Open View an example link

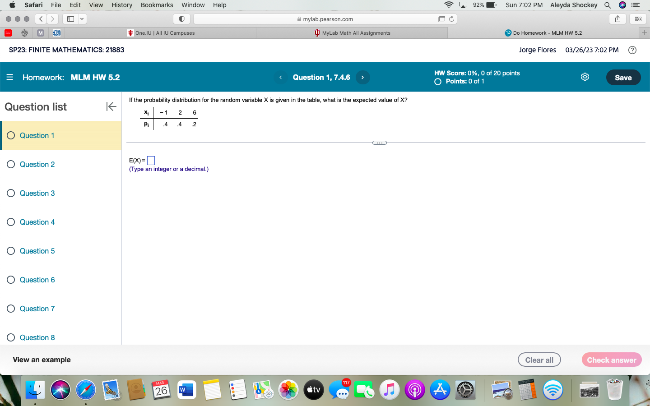(42, 360)
